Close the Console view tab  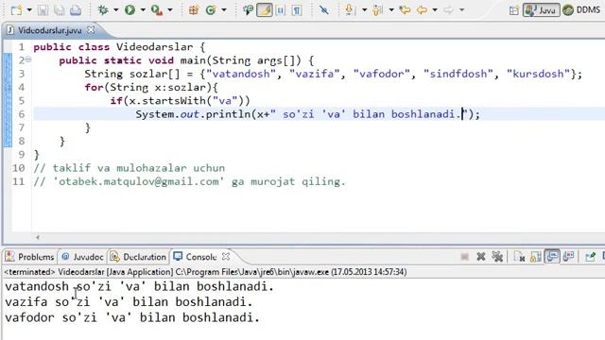(x=226, y=256)
